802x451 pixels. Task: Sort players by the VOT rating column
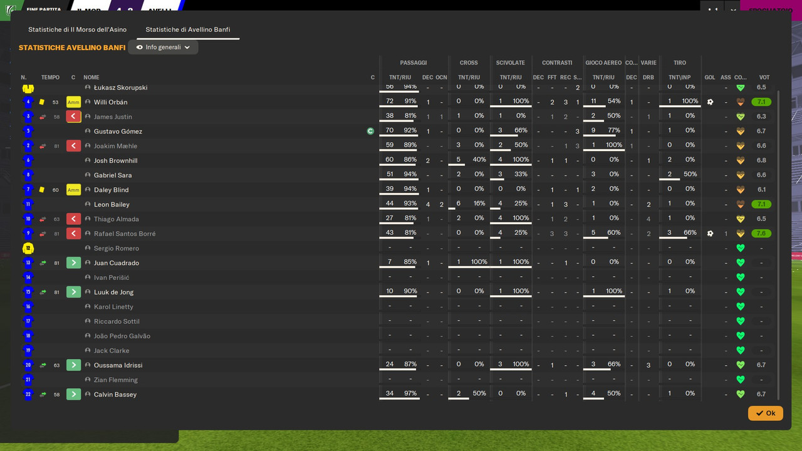(764, 78)
